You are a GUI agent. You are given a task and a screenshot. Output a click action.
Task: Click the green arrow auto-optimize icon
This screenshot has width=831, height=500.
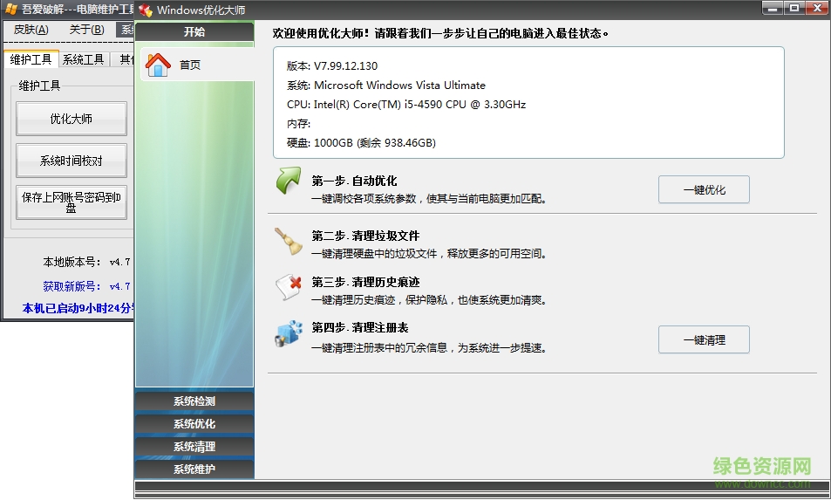[288, 182]
